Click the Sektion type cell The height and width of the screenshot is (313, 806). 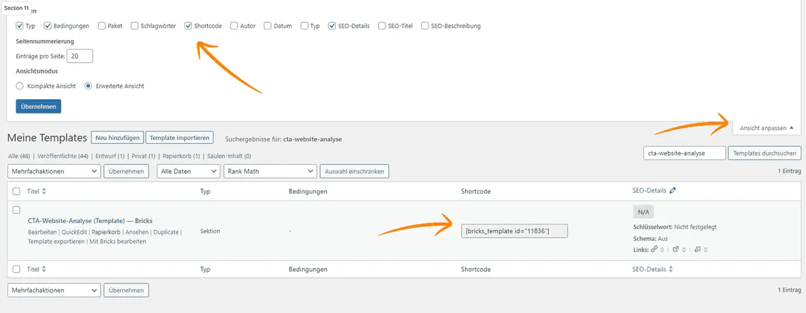click(211, 231)
